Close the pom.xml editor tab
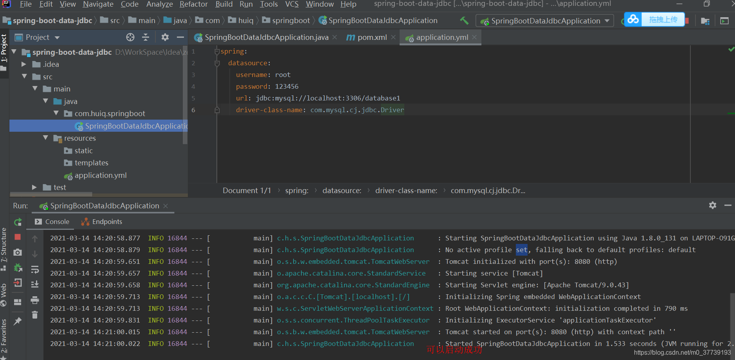This screenshot has height=360, width=735. click(393, 37)
